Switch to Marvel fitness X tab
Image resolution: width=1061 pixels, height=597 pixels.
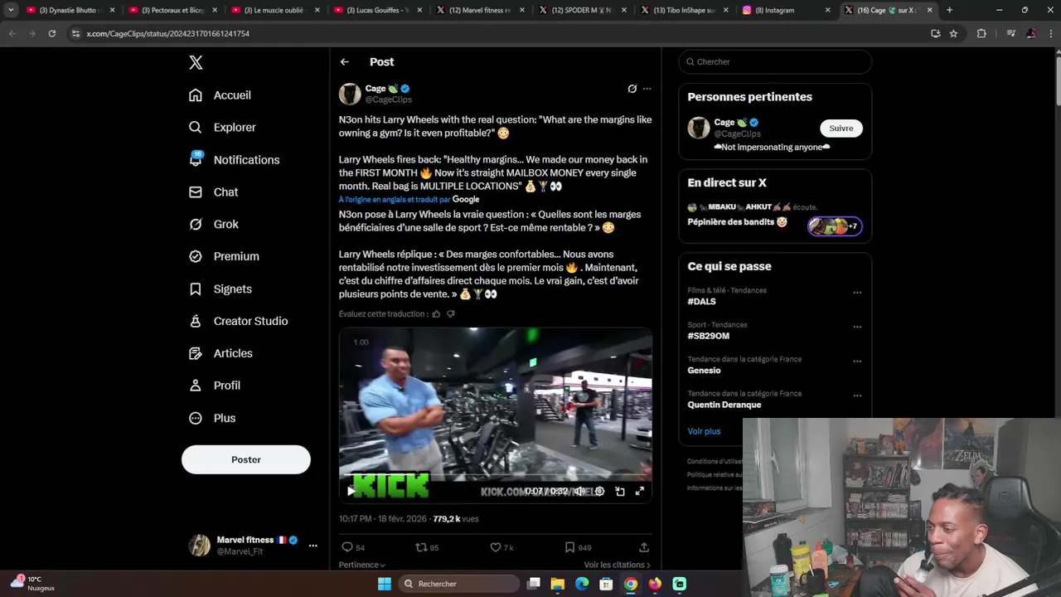478,10
